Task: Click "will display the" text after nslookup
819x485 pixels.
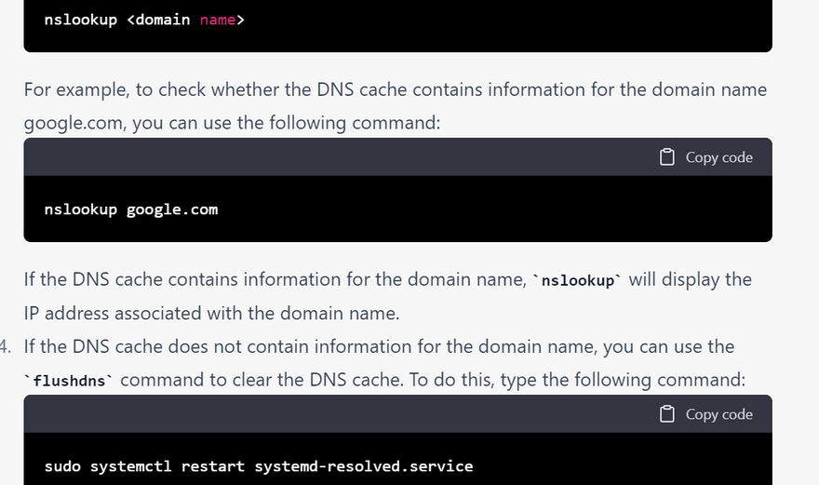Action: click(690, 279)
